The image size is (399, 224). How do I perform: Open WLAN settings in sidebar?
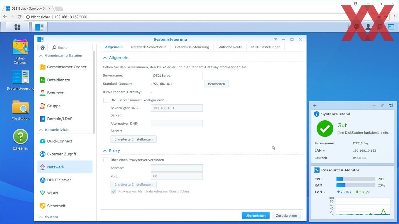pyautogui.click(x=65, y=193)
